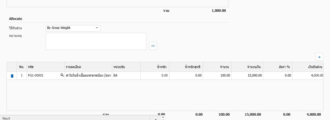This screenshot has height=120, width=330.
Task: Click the รหัส column header
Action: point(45,67)
